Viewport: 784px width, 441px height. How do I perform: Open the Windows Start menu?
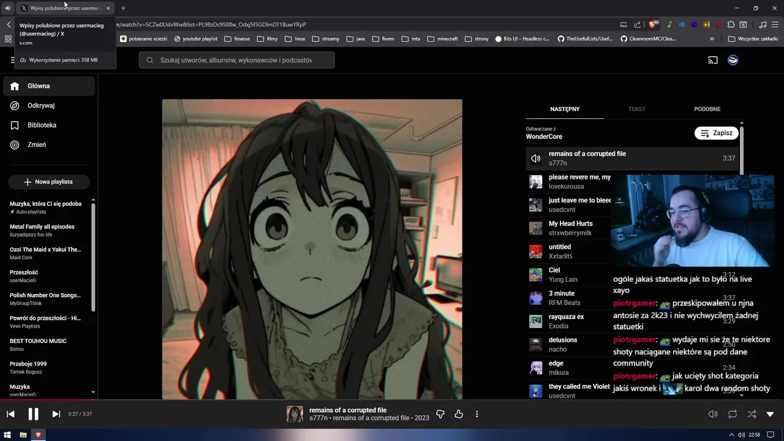(8, 435)
